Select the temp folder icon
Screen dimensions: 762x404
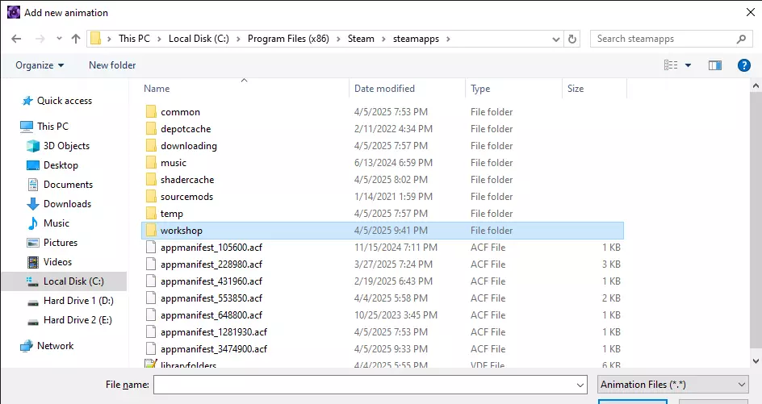tap(151, 214)
